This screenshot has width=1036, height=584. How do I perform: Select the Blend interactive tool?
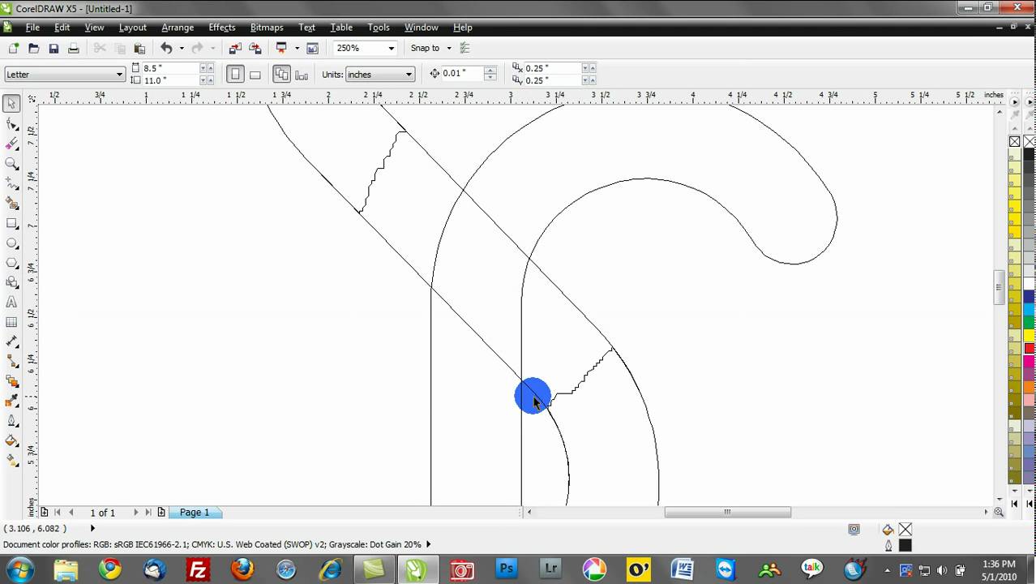point(11,381)
